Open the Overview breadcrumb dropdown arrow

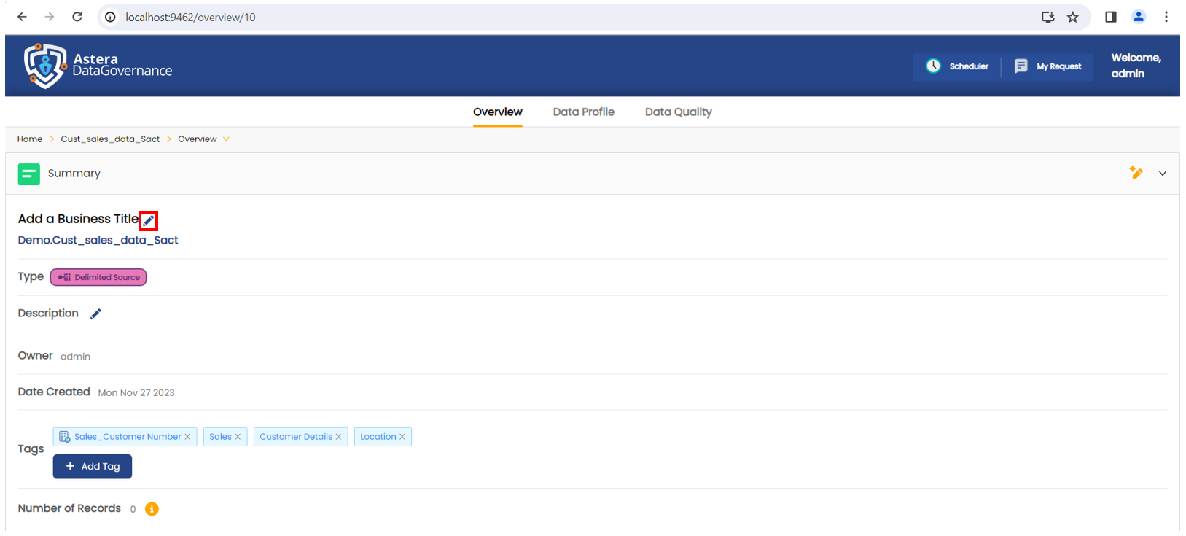[x=226, y=139]
